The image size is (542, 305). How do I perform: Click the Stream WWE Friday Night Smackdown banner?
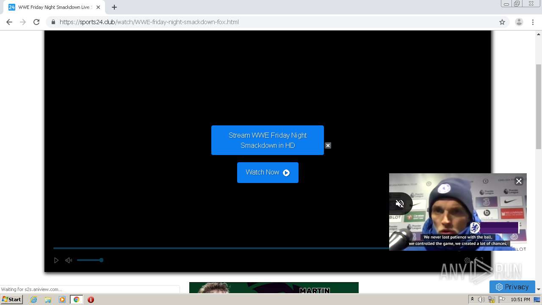(x=268, y=140)
